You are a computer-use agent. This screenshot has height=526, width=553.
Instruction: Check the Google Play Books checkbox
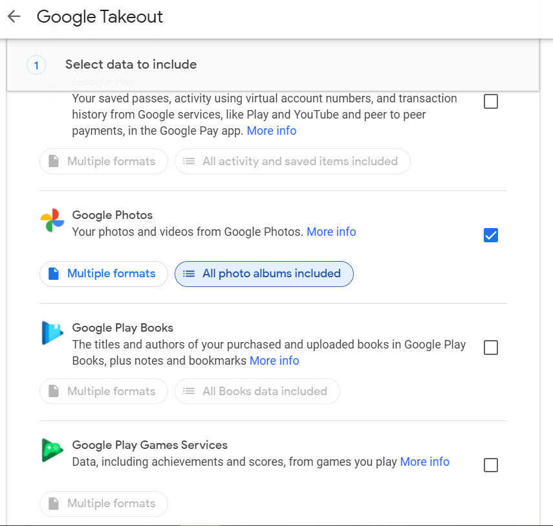coord(490,348)
